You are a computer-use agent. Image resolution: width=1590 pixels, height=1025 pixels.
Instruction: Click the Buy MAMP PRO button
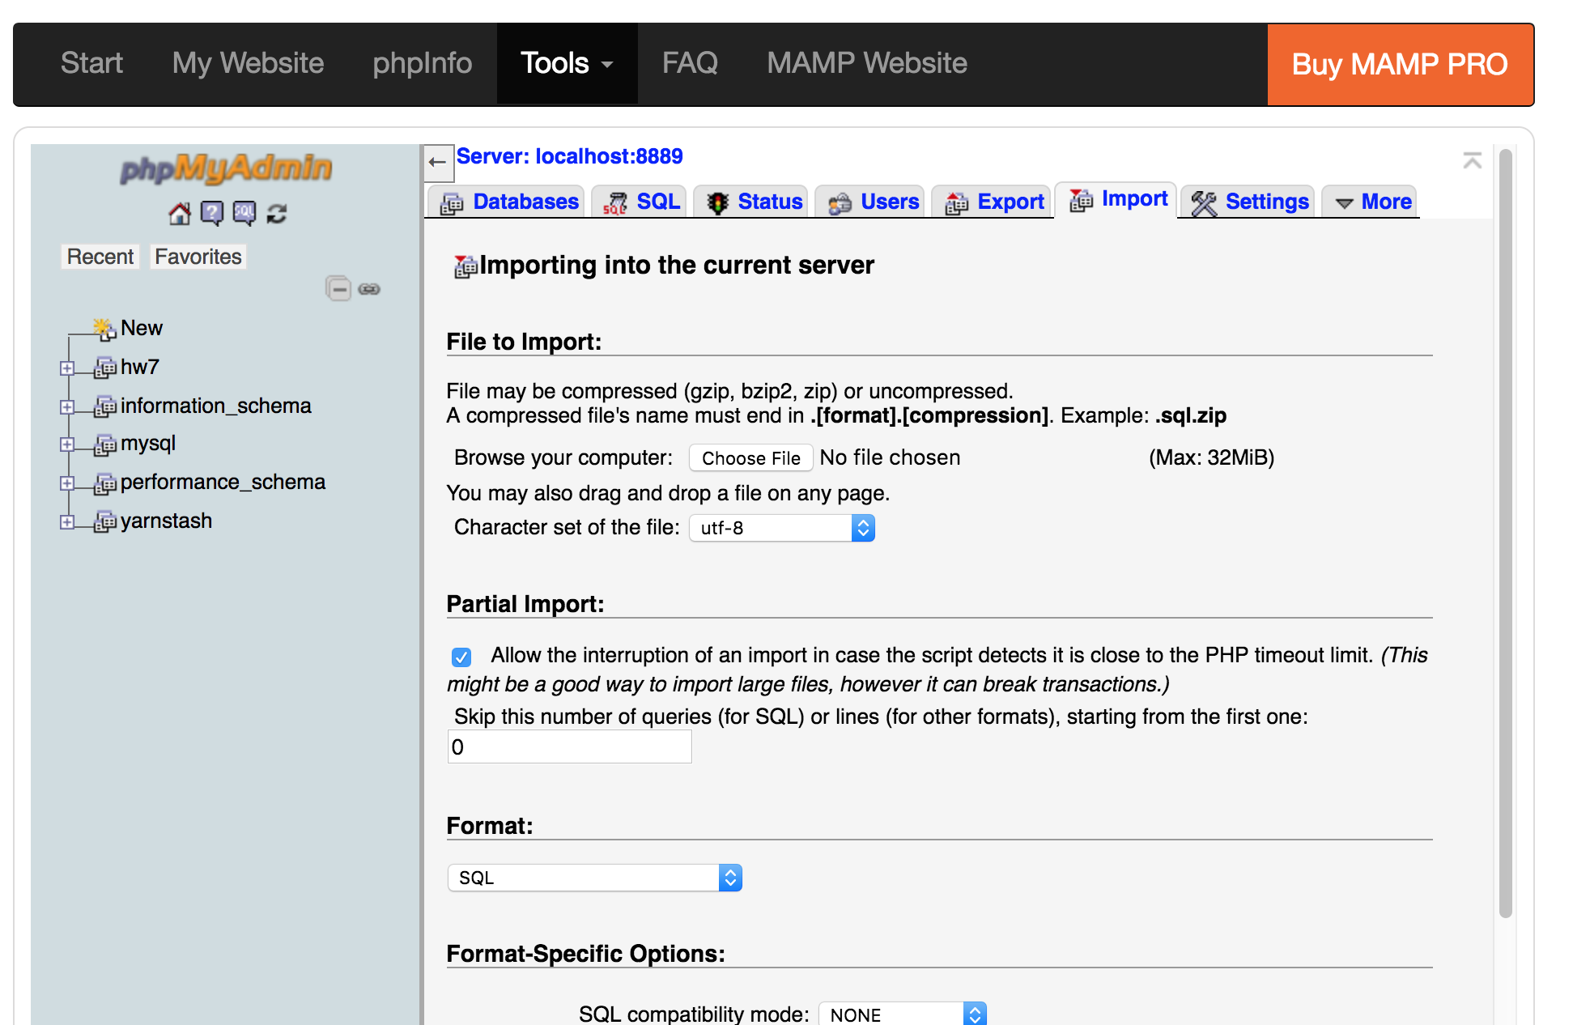(x=1400, y=65)
